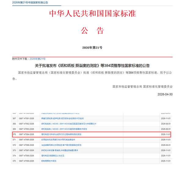Image resolution: width=183 pixels, height=178 pixels.
Task: Click date 2026-11-01 in row 374
Action: pos(166,156)
